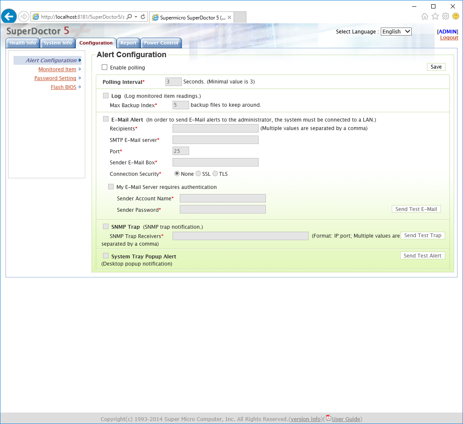This screenshot has width=463, height=424.
Task: Click the PDF icon next to User Guide
Action: tap(328, 418)
